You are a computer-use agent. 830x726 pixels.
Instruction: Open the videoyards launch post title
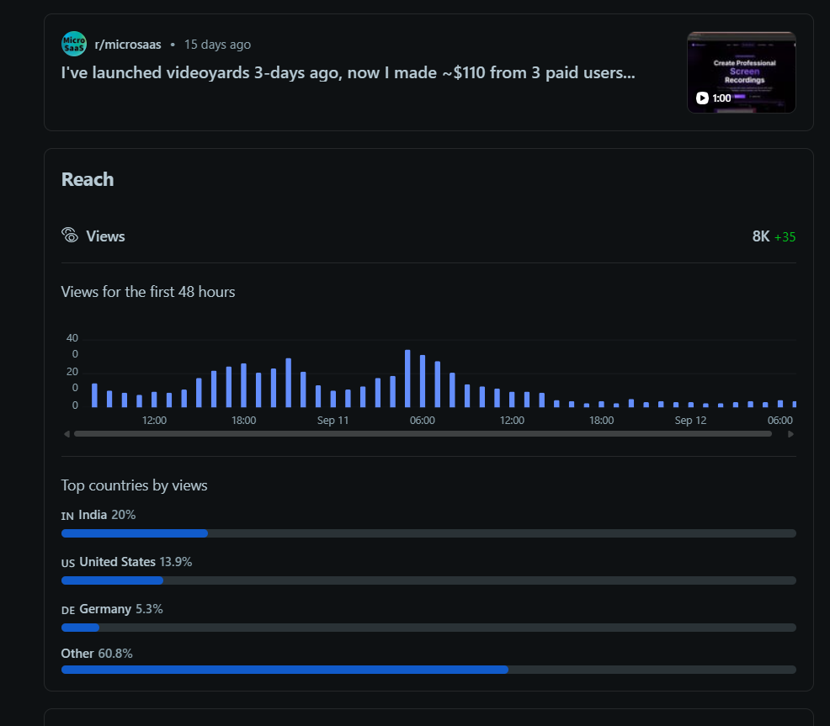click(348, 72)
